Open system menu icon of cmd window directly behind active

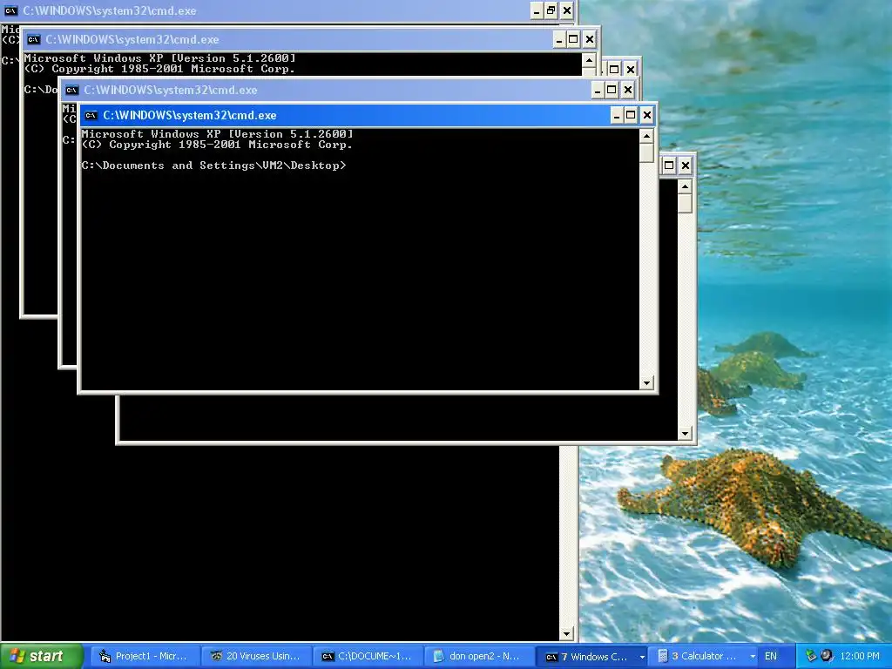click(71, 90)
